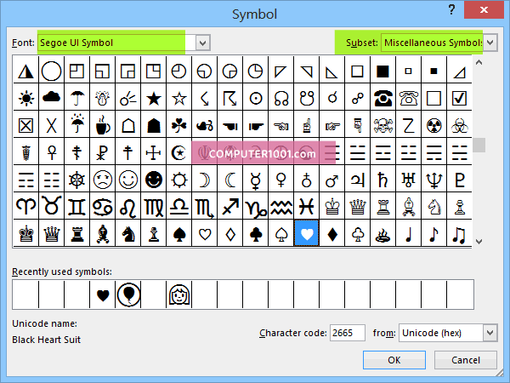Choose the skull and crossbones symbol

382,125
